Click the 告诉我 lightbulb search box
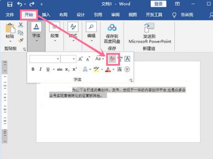Viewport: 213px width, 159px height. [x=182, y=15]
